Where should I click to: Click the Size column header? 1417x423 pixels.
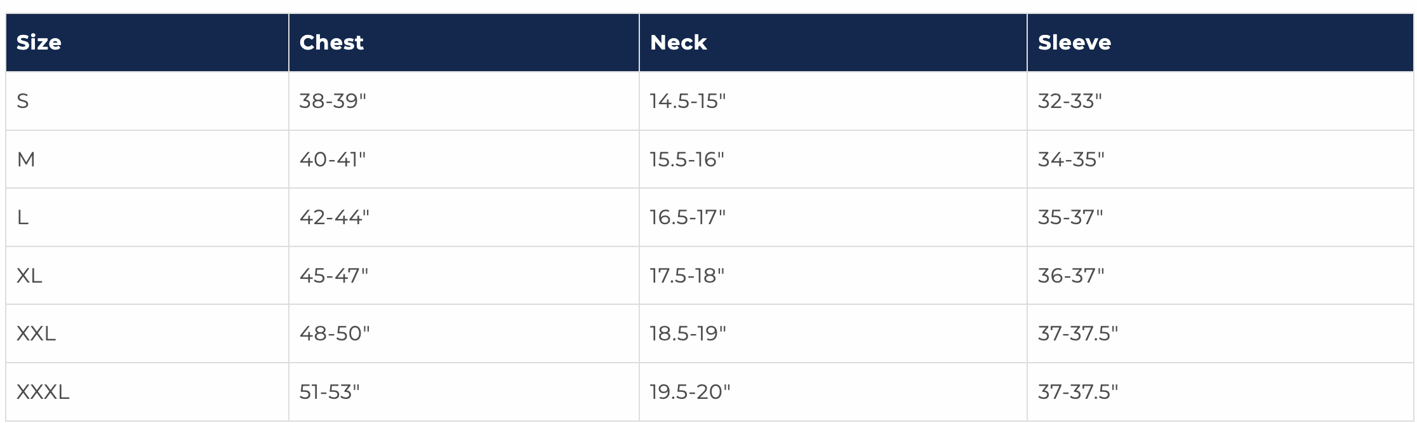point(39,43)
